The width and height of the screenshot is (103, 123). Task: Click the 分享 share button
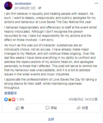point(82,108)
